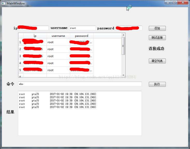Click the ip column header
The height and width of the screenshot is (149, 190).
click(35, 36)
